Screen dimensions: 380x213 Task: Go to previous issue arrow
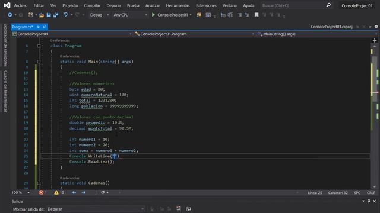coord(74,192)
